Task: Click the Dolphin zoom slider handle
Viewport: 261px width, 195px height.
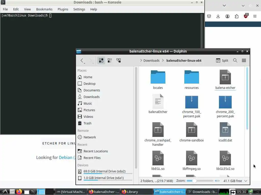Action: tap(194, 181)
